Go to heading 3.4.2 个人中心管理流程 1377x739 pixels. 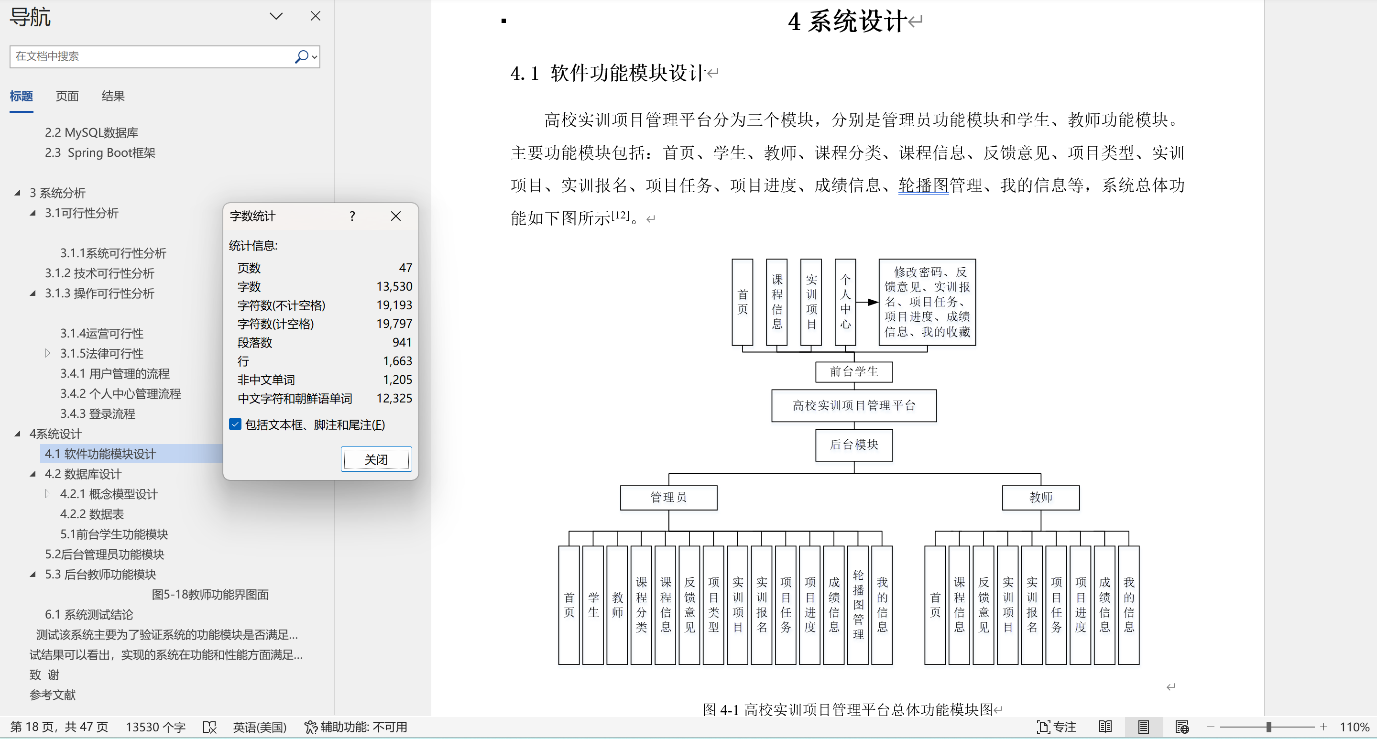click(120, 394)
